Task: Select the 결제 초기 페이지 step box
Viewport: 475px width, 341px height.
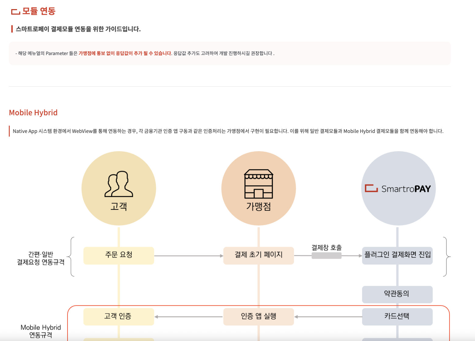Action: 259,256
